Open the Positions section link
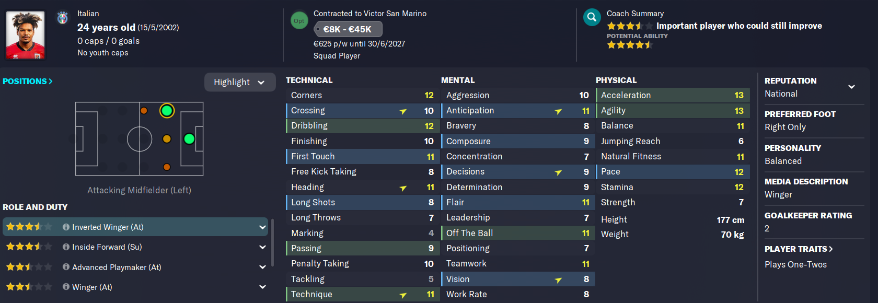878x303 pixels. (28, 81)
